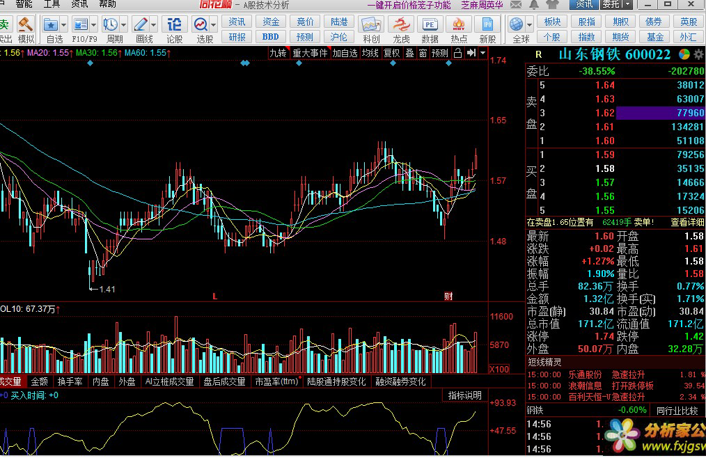Viewport: 706px width, 458px height.
Task: Switch to the AI立桩成交量 tab
Action: [x=169, y=381]
